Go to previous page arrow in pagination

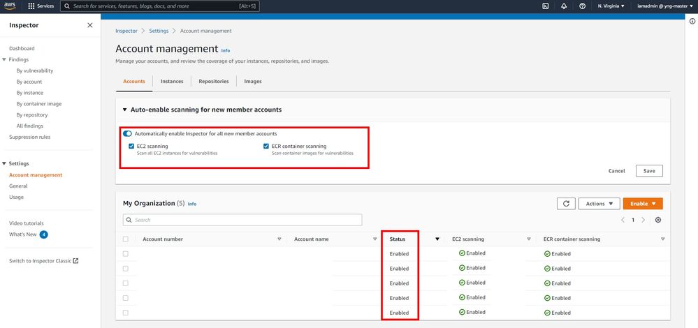pos(623,220)
